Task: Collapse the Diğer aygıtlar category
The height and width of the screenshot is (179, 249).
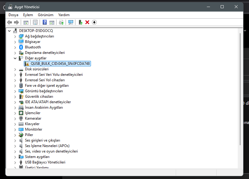Action: [x=15, y=58]
